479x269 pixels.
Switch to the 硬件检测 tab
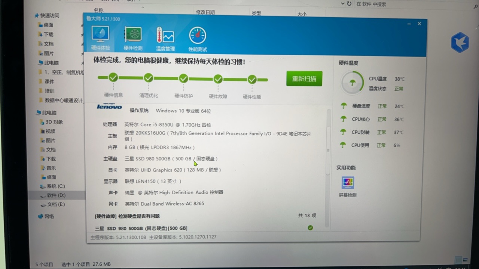pyautogui.click(x=133, y=39)
